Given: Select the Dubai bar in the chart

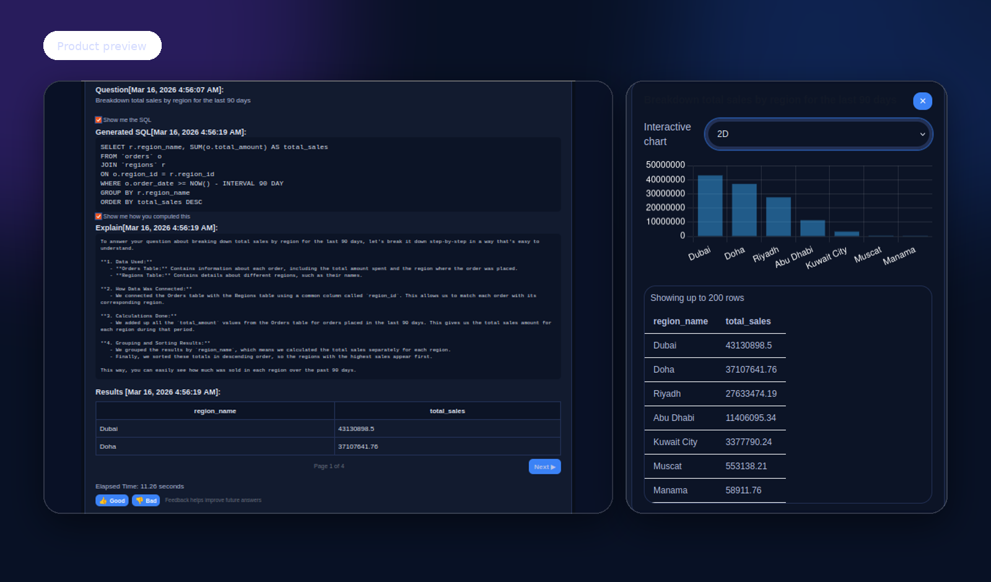Looking at the screenshot, I should [x=710, y=206].
